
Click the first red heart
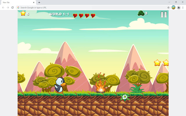pos(75,16)
